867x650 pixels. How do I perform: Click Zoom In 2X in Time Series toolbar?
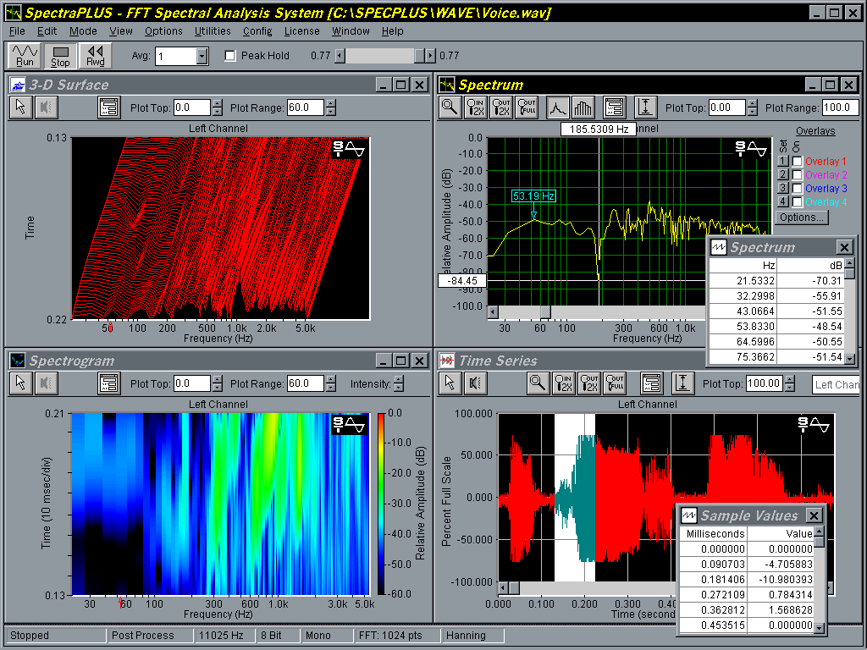click(x=563, y=383)
